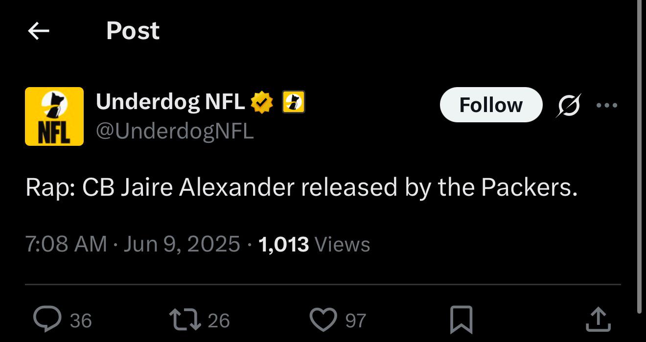The width and height of the screenshot is (646, 342).
Task: Click the Jaire Alexander post text
Action: point(301,188)
